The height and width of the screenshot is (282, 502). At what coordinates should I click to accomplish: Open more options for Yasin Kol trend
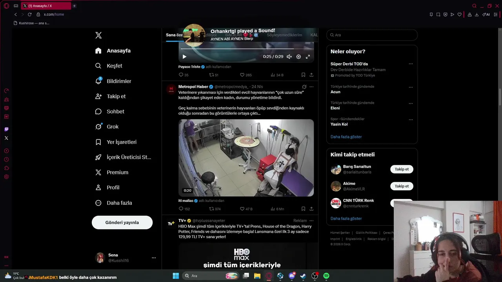(x=411, y=119)
